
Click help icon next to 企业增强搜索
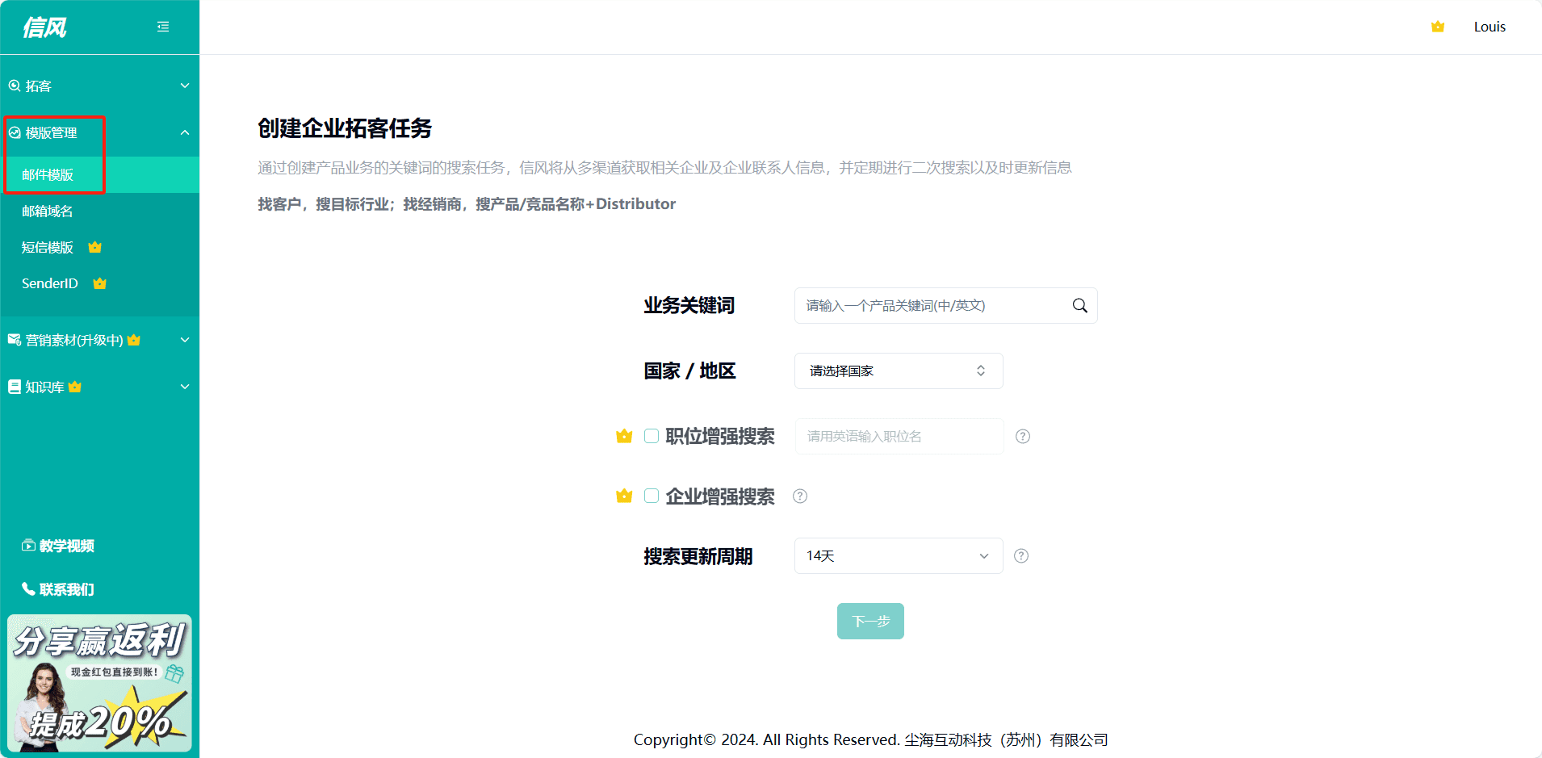coord(800,496)
